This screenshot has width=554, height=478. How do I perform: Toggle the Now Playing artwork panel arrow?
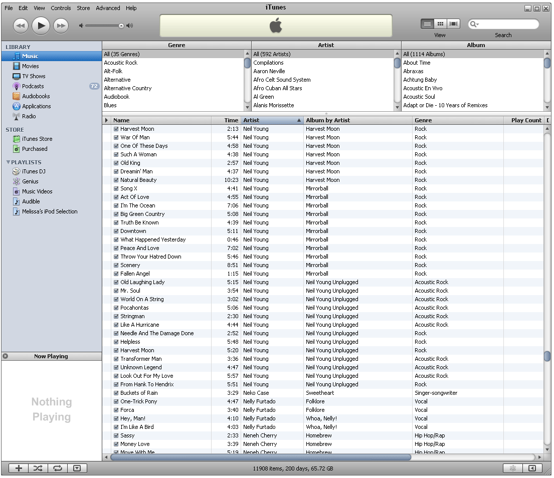6,356
